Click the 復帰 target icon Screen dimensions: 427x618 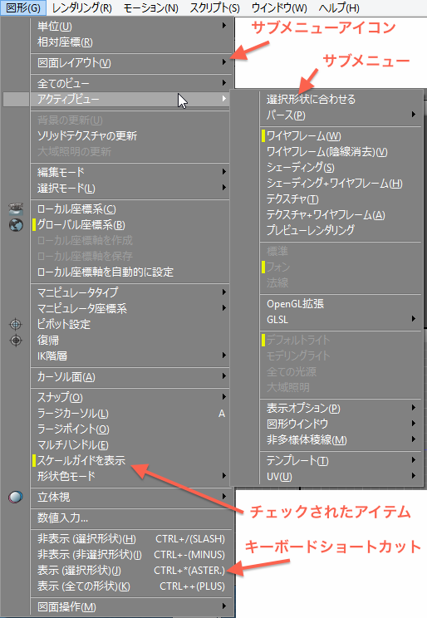(x=16, y=340)
